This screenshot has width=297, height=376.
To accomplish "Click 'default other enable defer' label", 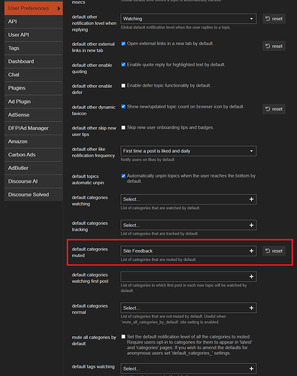I will pyautogui.click(x=92, y=89).
